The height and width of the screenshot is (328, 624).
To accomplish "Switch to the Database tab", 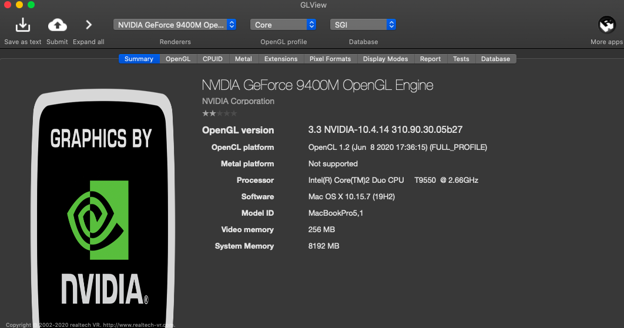I will click(x=495, y=59).
